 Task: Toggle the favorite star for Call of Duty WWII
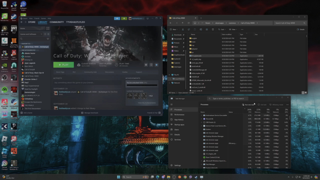coord(157,65)
